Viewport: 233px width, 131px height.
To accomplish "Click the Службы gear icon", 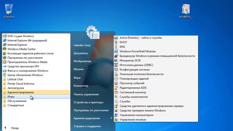I will coord(116,102).
